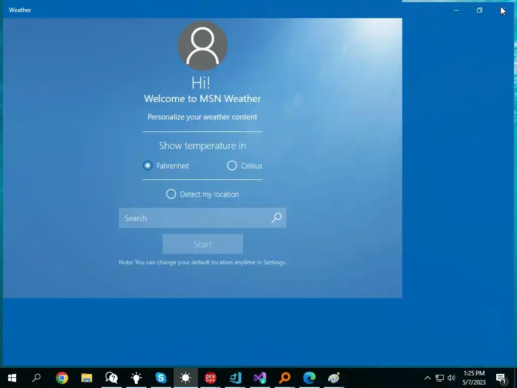Click the Show temperature in label

coord(202,145)
